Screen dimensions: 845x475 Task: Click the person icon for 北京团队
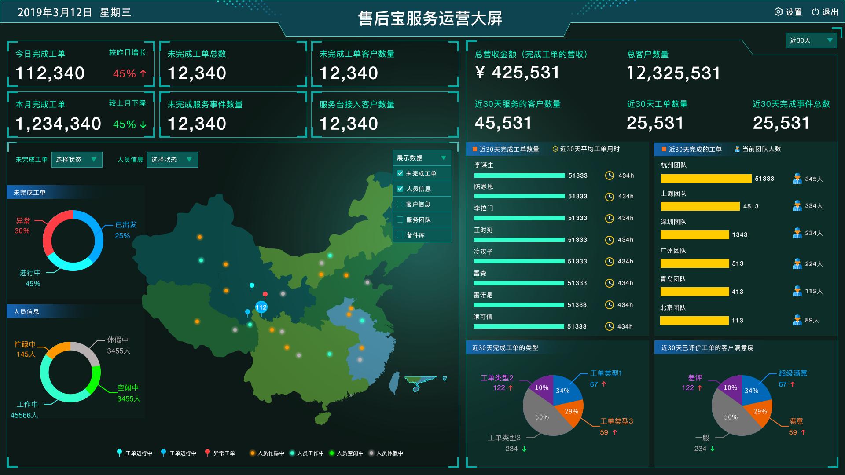(x=797, y=320)
